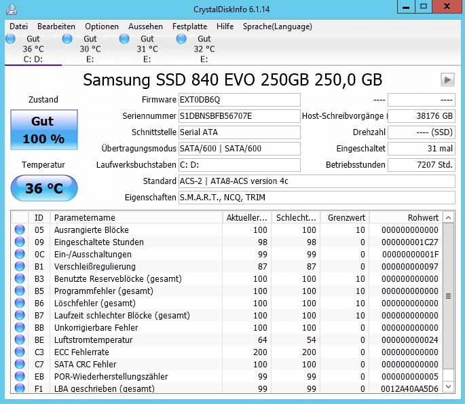Click status icon for Verschleißregulierung row

pyautogui.click(x=20, y=266)
